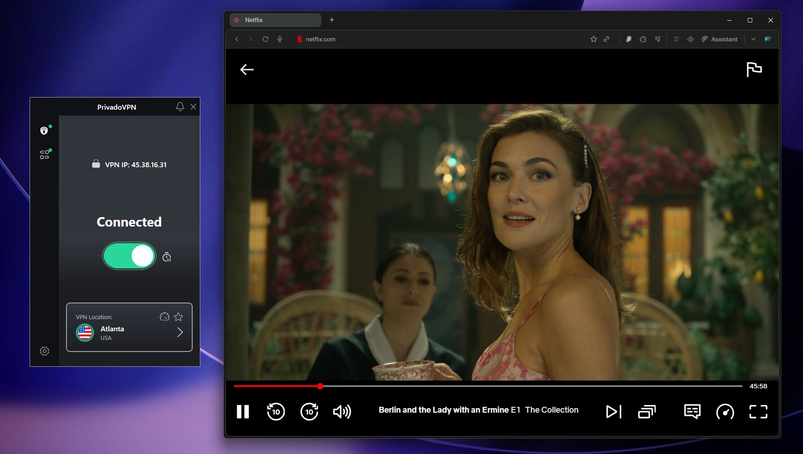Pause the Netflix video
Viewport: 803px width, 454px height.
point(243,411)
